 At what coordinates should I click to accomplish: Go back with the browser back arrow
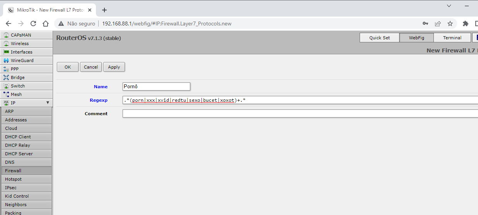click(9, 24)
